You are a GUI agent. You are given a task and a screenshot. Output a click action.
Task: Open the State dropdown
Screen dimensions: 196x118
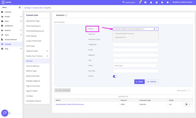[135, 66]
